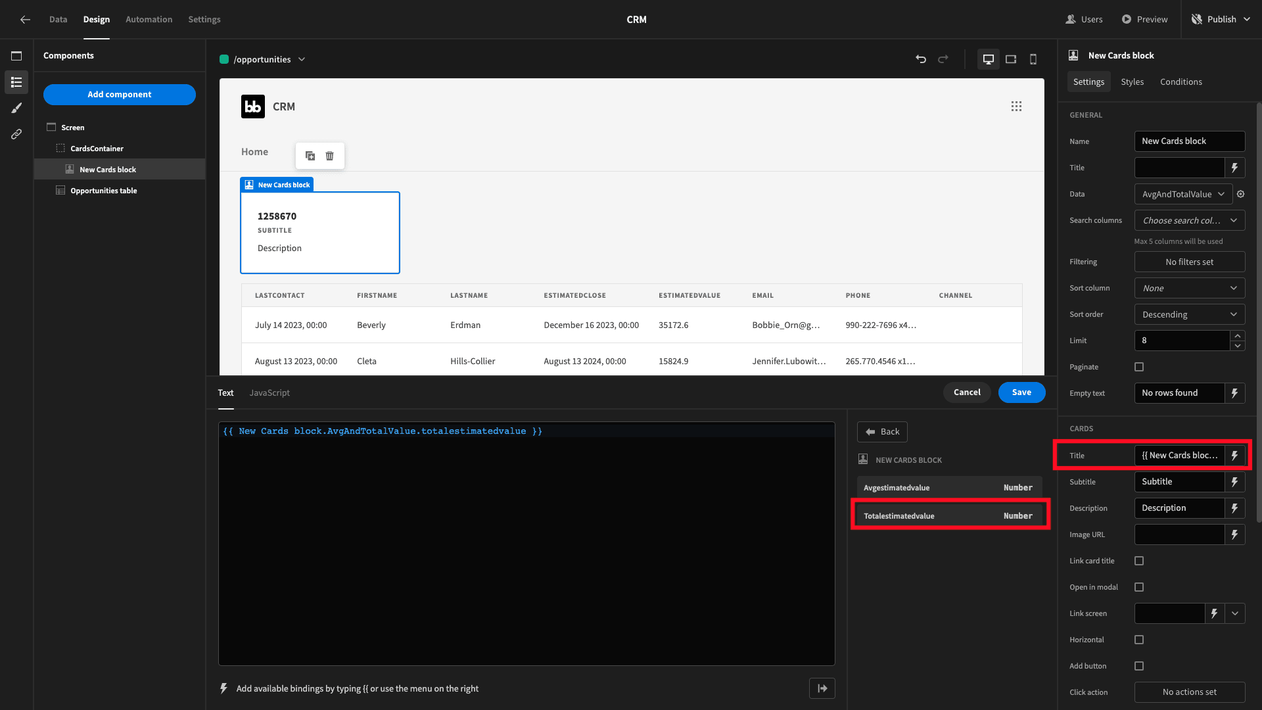Switch to JavaScript binding mode
This screenshot has width=1262, height=710.
(269, 392)
